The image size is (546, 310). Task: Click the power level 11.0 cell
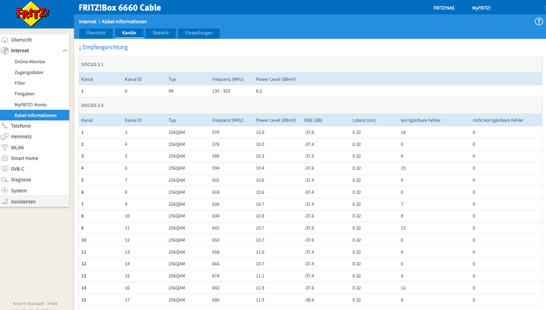click(260, 252)
